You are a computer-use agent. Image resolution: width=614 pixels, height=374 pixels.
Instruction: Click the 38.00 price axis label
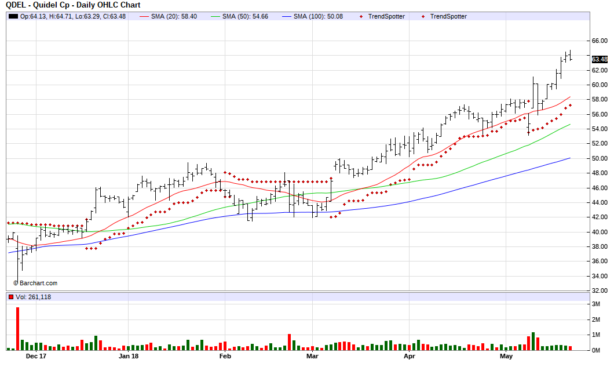click(600, 246)
